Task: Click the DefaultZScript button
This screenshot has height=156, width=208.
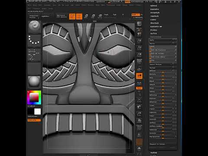Action: pyautogui.click(x=137, y=2)
